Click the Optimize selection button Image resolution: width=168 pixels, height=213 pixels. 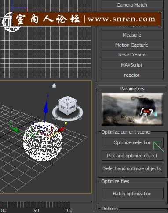(x=132, y=142)
